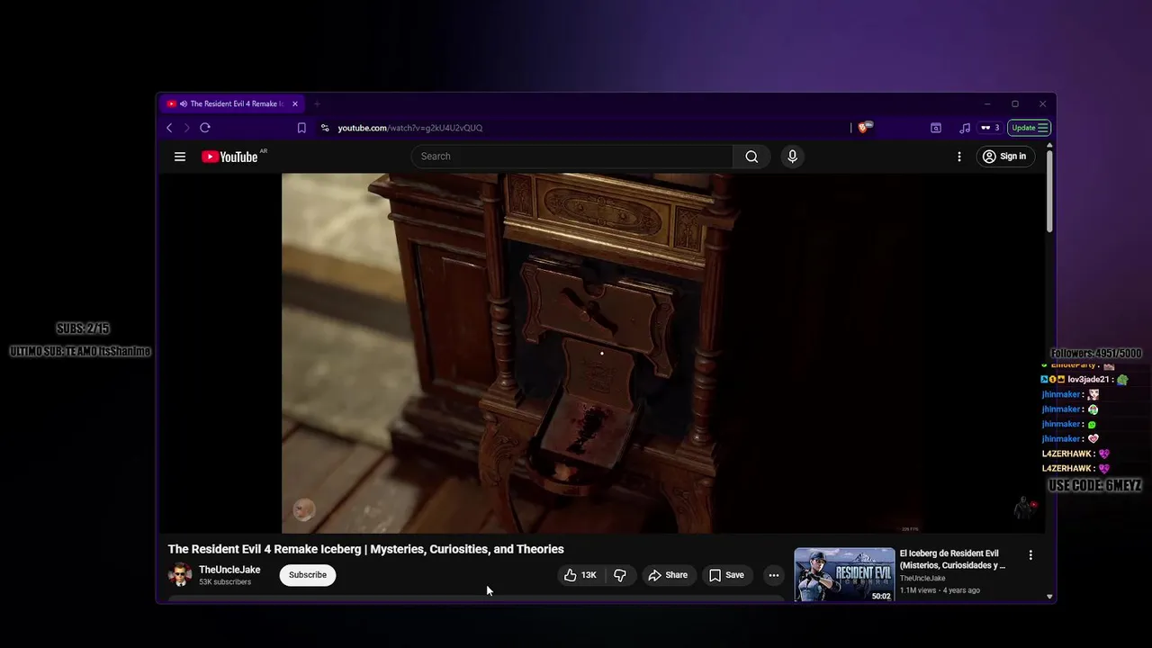Click TheUncleJake name under recommended video
Viewport: 1152px width, 648px height.
point(922,579)
